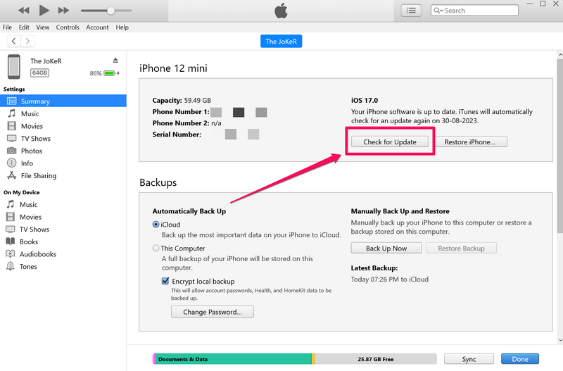563x371 pixels.
Task: Toggle Encrypt local backup checkbox
Action: (165, 281)
